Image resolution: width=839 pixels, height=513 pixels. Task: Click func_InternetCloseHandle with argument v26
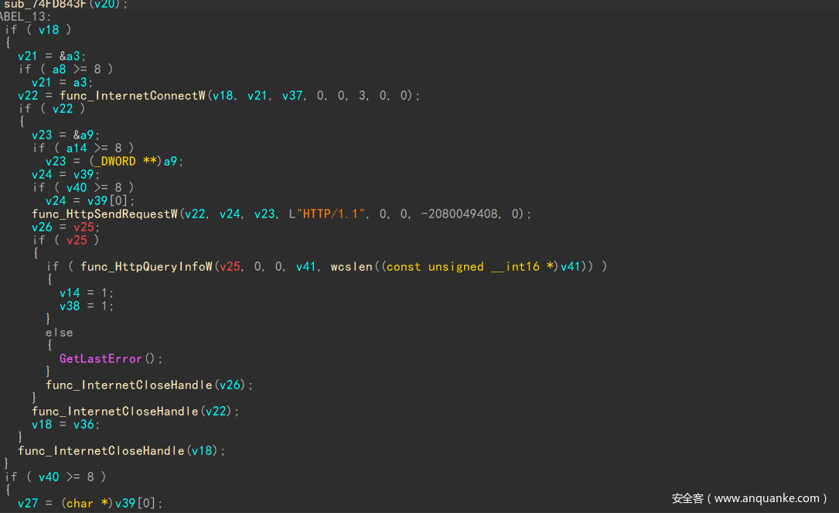point(128,385)
